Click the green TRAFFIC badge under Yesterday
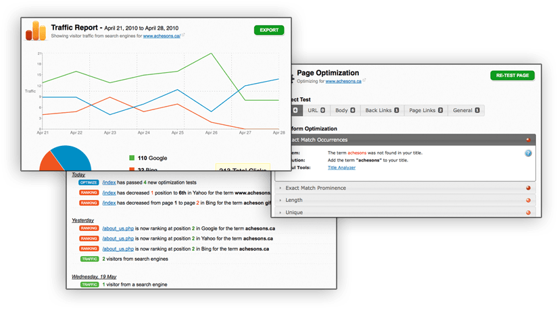559x310 pixels. 89,259
